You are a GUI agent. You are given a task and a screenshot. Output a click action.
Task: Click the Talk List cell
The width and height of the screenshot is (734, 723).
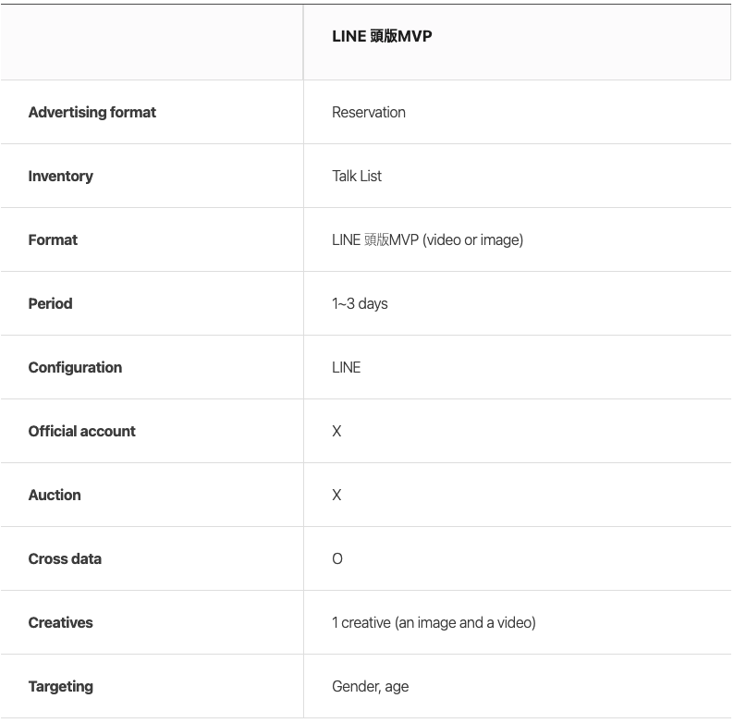pos(357,176)
